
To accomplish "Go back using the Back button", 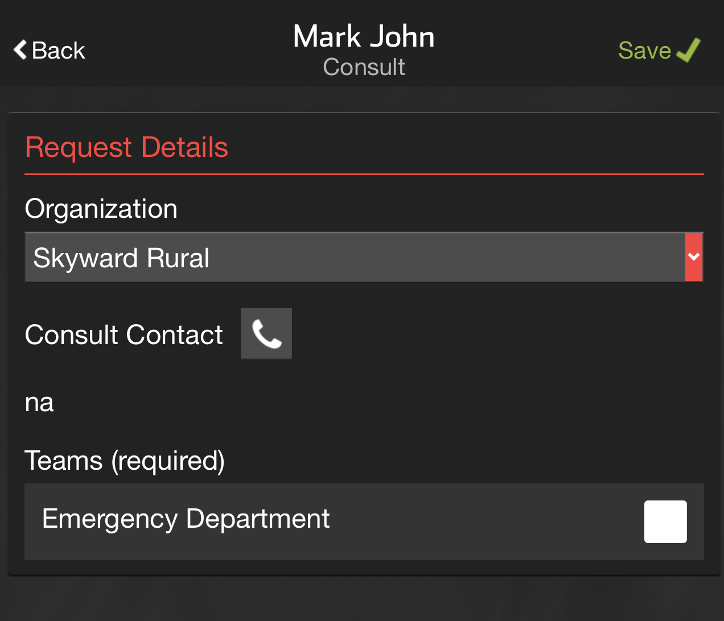I will [50, 50].
